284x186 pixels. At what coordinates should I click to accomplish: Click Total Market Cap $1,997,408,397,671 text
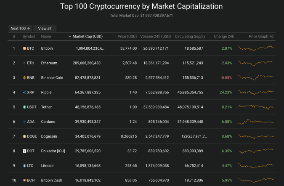click(x=141, y=16)
